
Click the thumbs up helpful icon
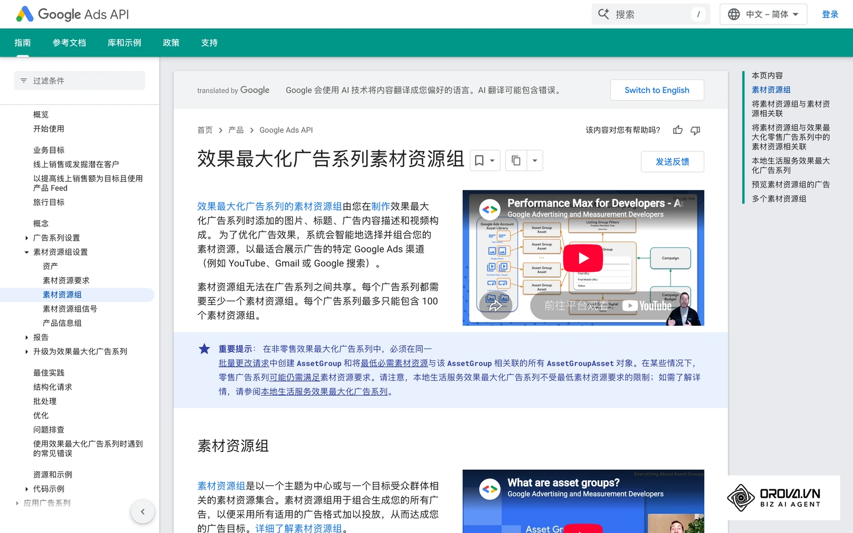(678, 130)
